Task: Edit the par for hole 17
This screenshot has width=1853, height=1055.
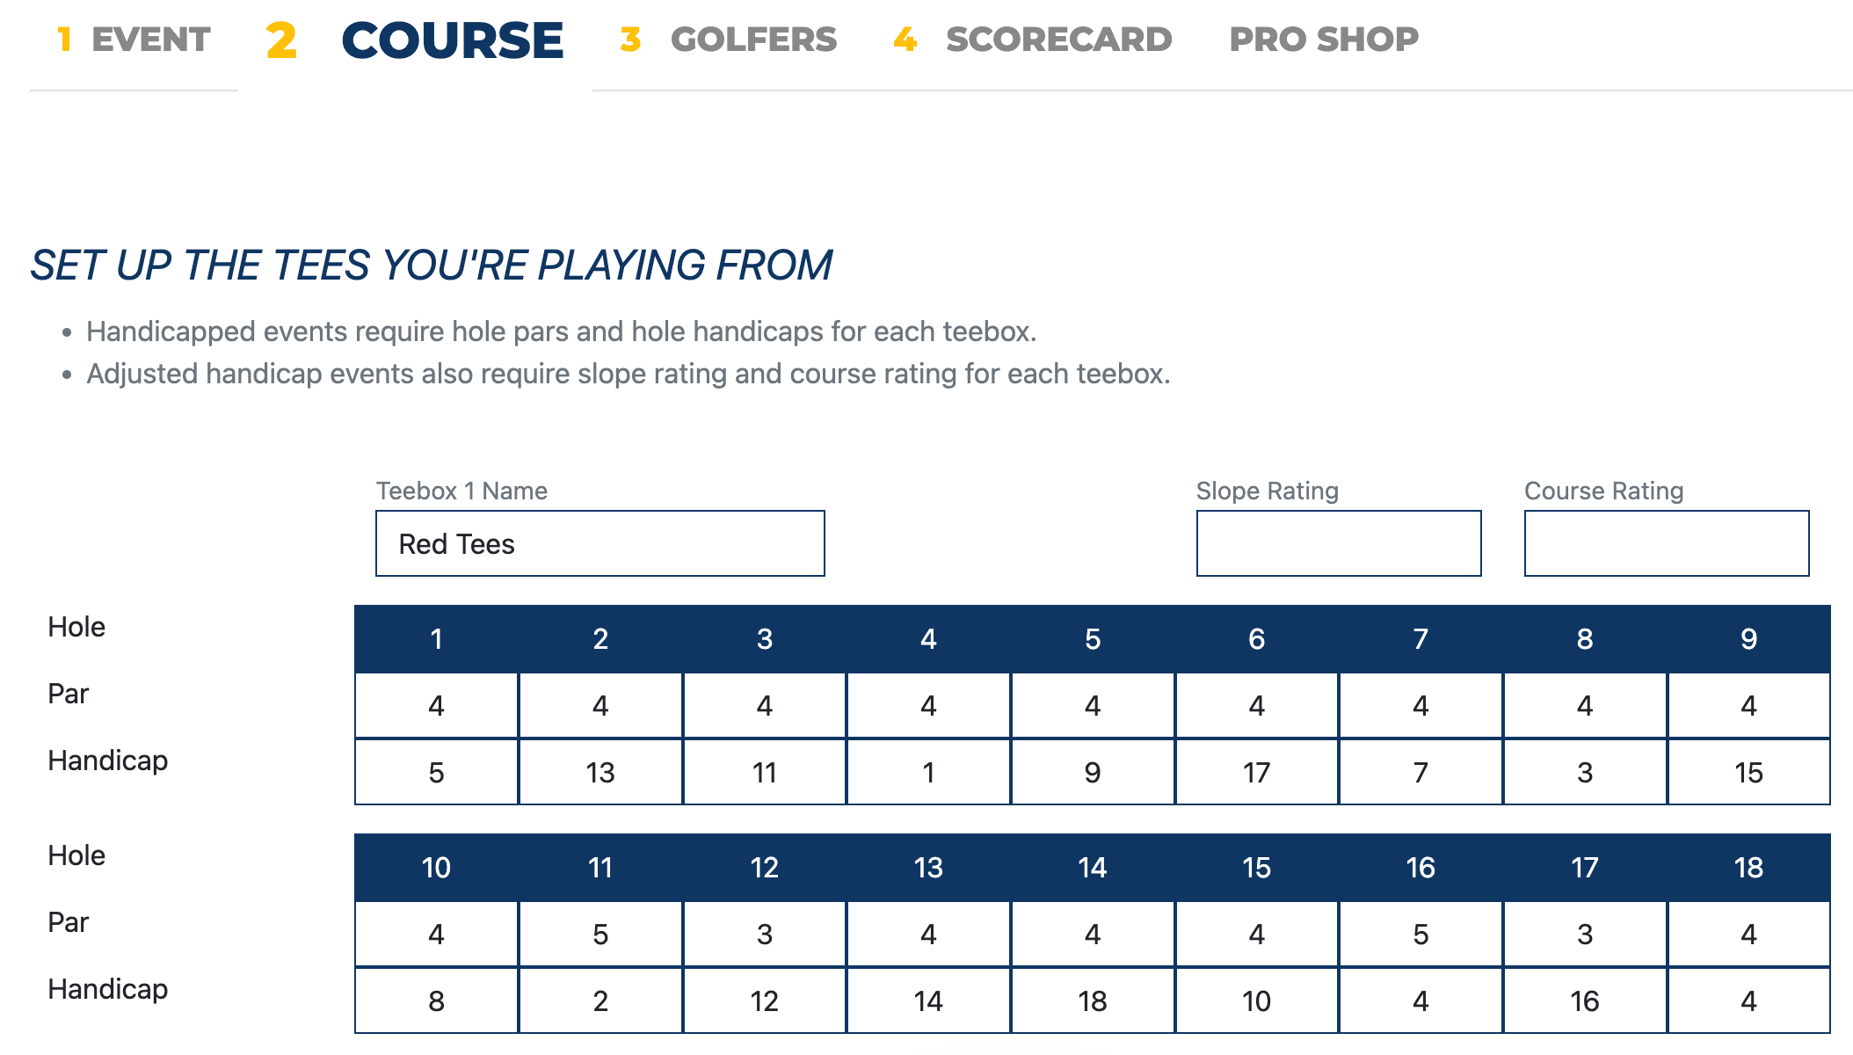Action: click(1584, 933)
